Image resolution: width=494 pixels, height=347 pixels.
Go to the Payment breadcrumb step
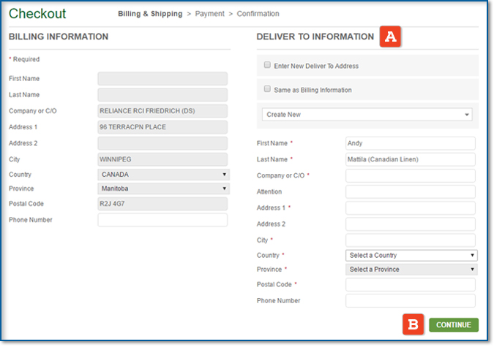pyautogui.click(x=209, y=14)
